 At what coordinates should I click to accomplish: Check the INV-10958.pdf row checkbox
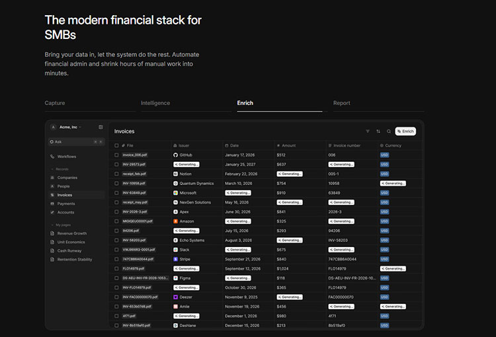coord(116,183)
